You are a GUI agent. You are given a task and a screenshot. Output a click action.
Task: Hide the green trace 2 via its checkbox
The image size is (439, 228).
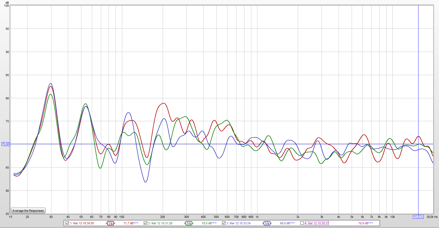pyautogui.click(x=145, y=223)
